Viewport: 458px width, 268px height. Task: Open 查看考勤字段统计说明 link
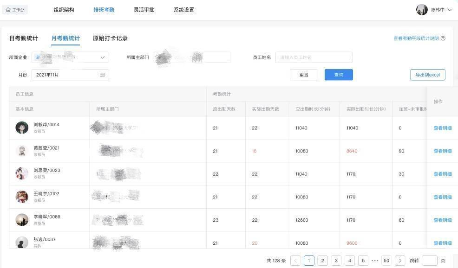point(416,38)
